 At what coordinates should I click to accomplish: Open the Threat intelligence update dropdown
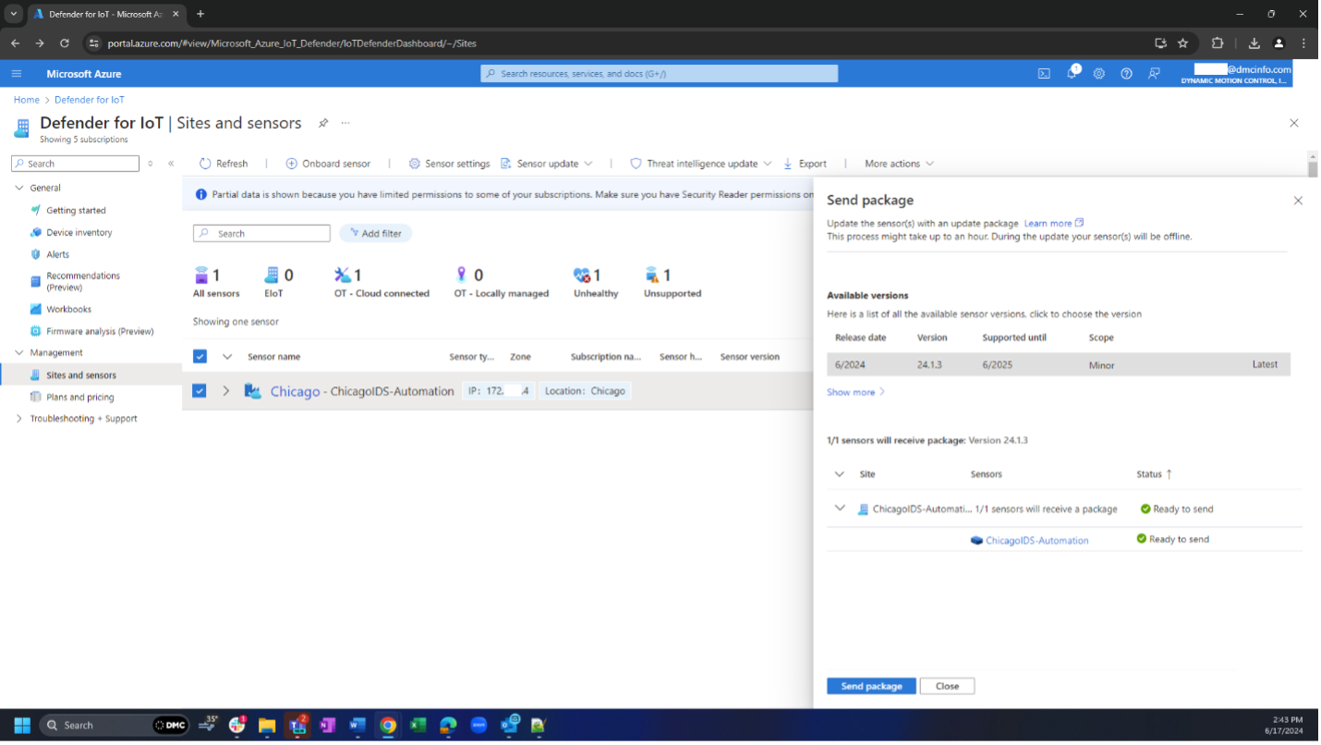click(x=700, y=164)
